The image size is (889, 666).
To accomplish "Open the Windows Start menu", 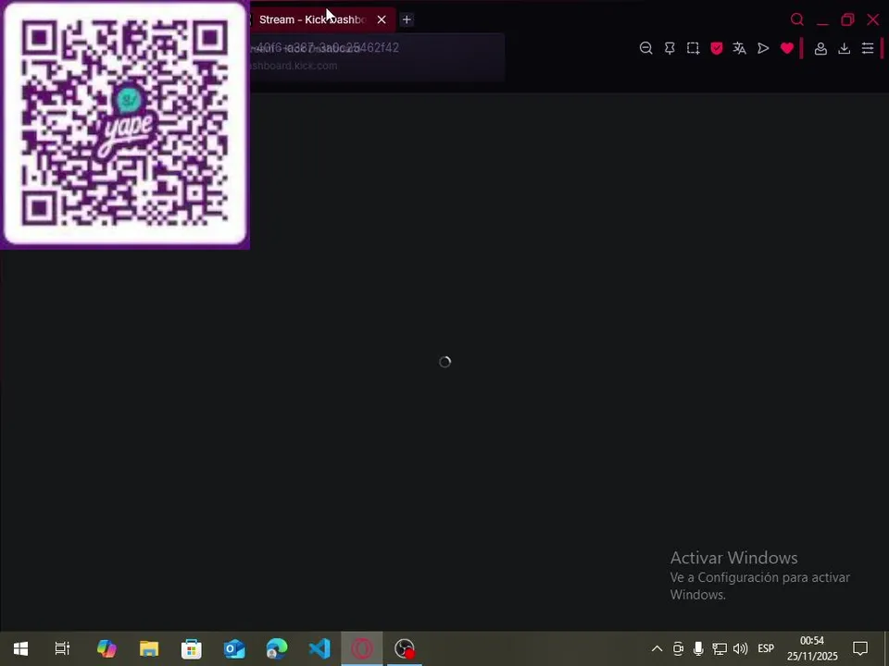I will click(21, 648).
